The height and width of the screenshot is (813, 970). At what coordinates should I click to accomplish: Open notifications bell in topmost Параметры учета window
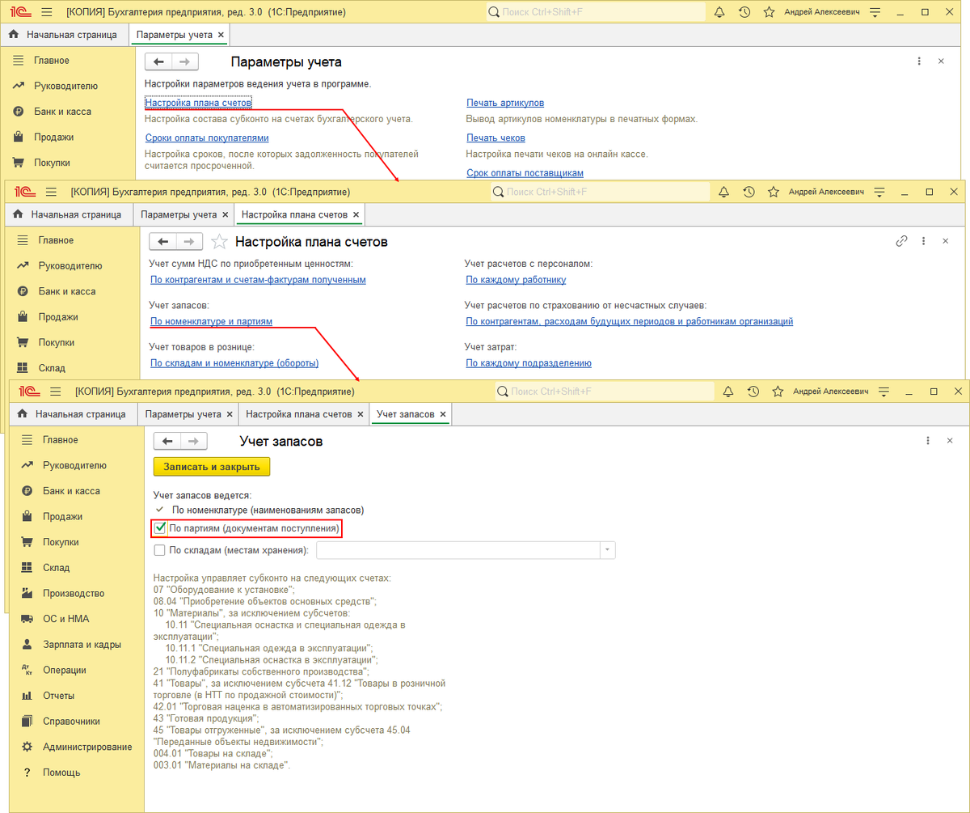[719, 12]
